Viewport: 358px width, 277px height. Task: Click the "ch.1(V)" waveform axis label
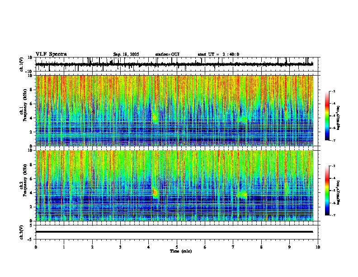pos(22,64)
